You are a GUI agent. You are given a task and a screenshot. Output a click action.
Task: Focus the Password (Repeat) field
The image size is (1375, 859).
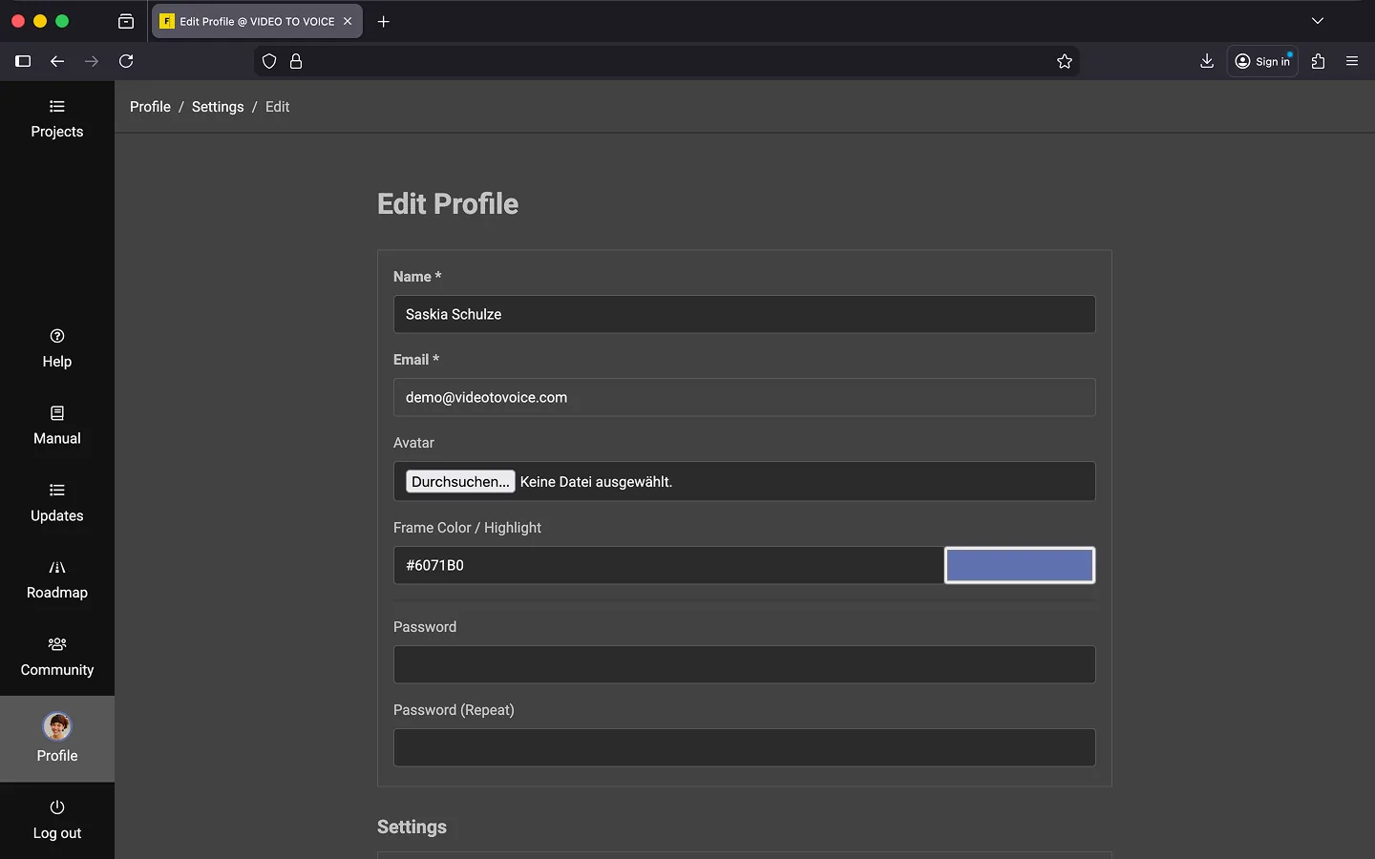744,747
